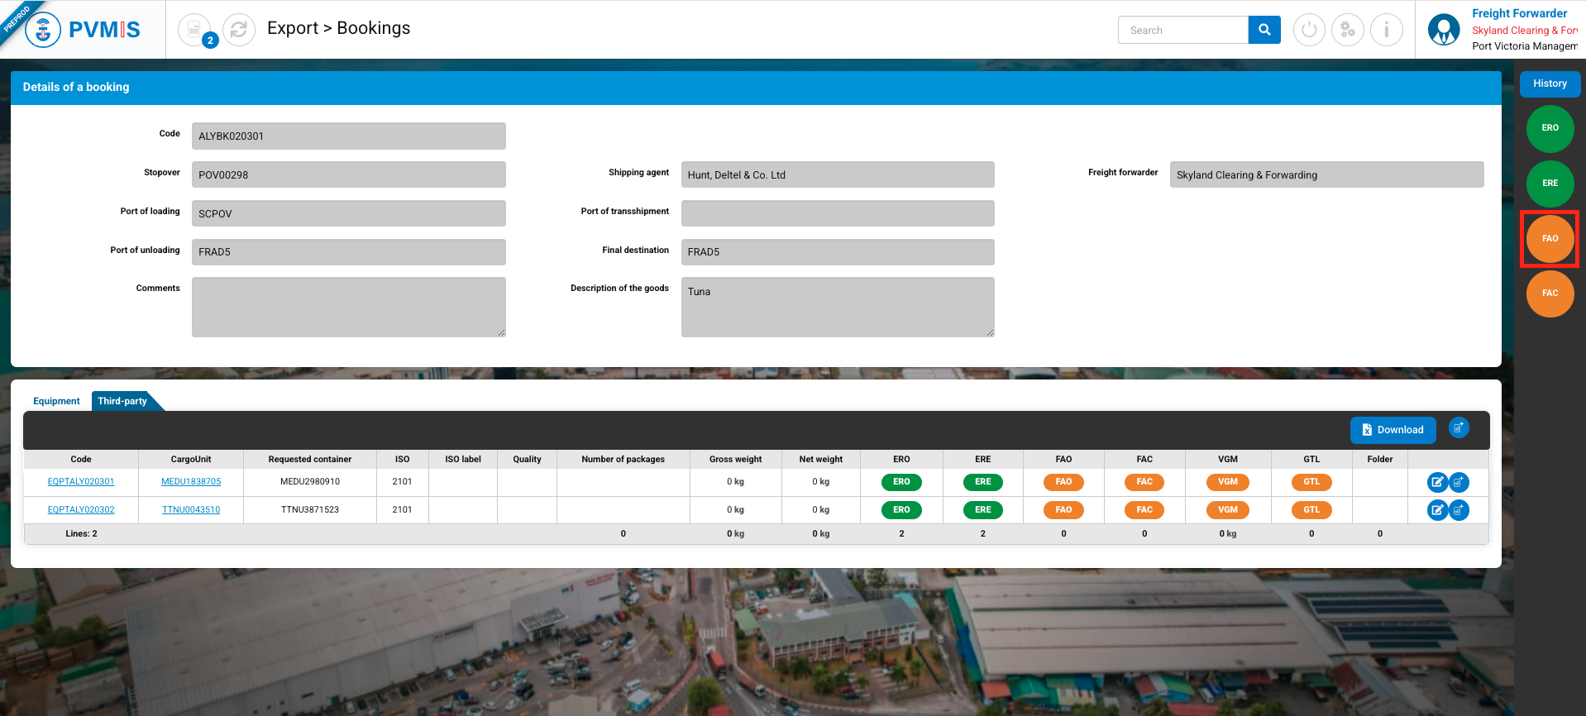Click the blue magnifier search button
Image resolution: width=1586 pixels, height=716 pixels.
1264,30
